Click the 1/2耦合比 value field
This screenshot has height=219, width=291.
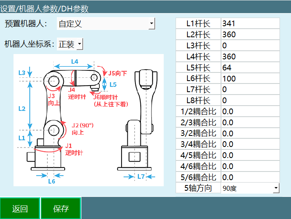coord(250,111)
